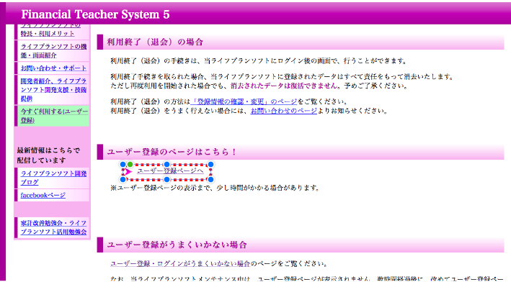511x282 pixels.
Task: Go to お問い合わせ・サポート in sidebar
Action: coord(53,68)
